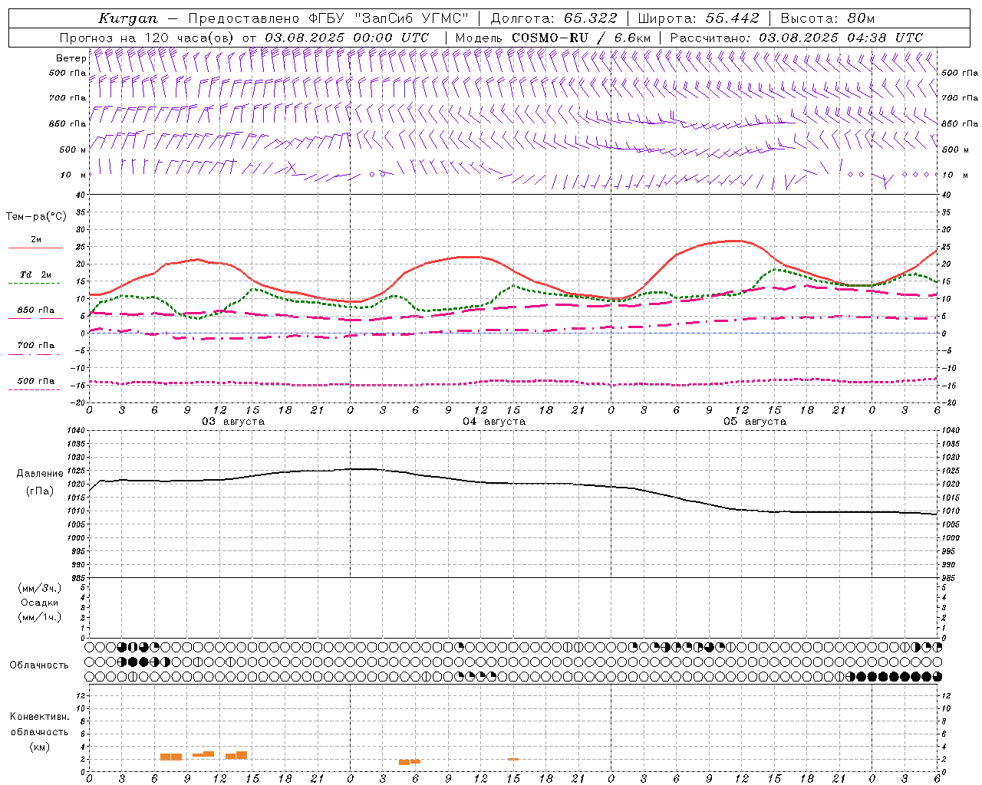Viewport: 982px width, 785px height.
Task: Click the "Ветер" wind section label
Action: (x=71, y=58)
